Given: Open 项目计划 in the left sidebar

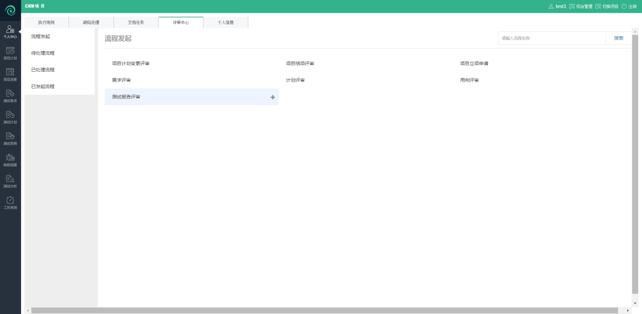Looking at the screenshot, I should (10, 53).
